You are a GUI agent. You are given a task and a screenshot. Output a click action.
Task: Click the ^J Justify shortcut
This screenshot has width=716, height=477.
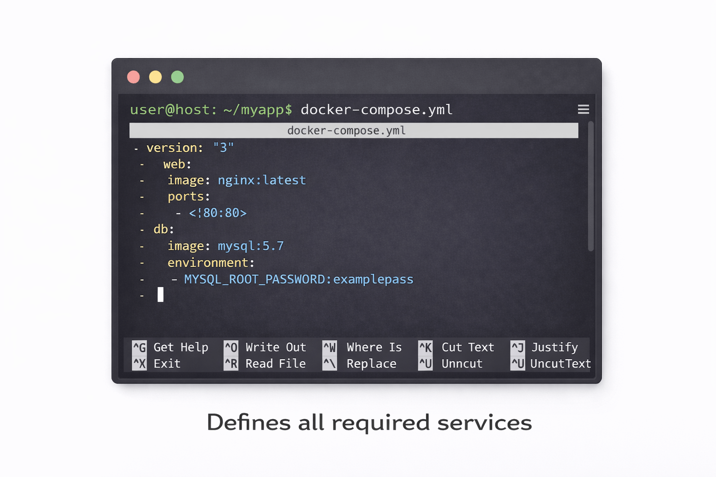[544, 347]
